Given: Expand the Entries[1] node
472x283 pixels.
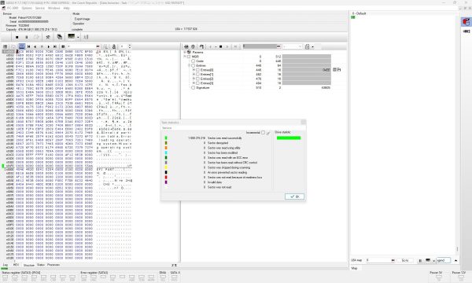Looking at the screenshot, I should pyautogui.click(x=194, y=74).
